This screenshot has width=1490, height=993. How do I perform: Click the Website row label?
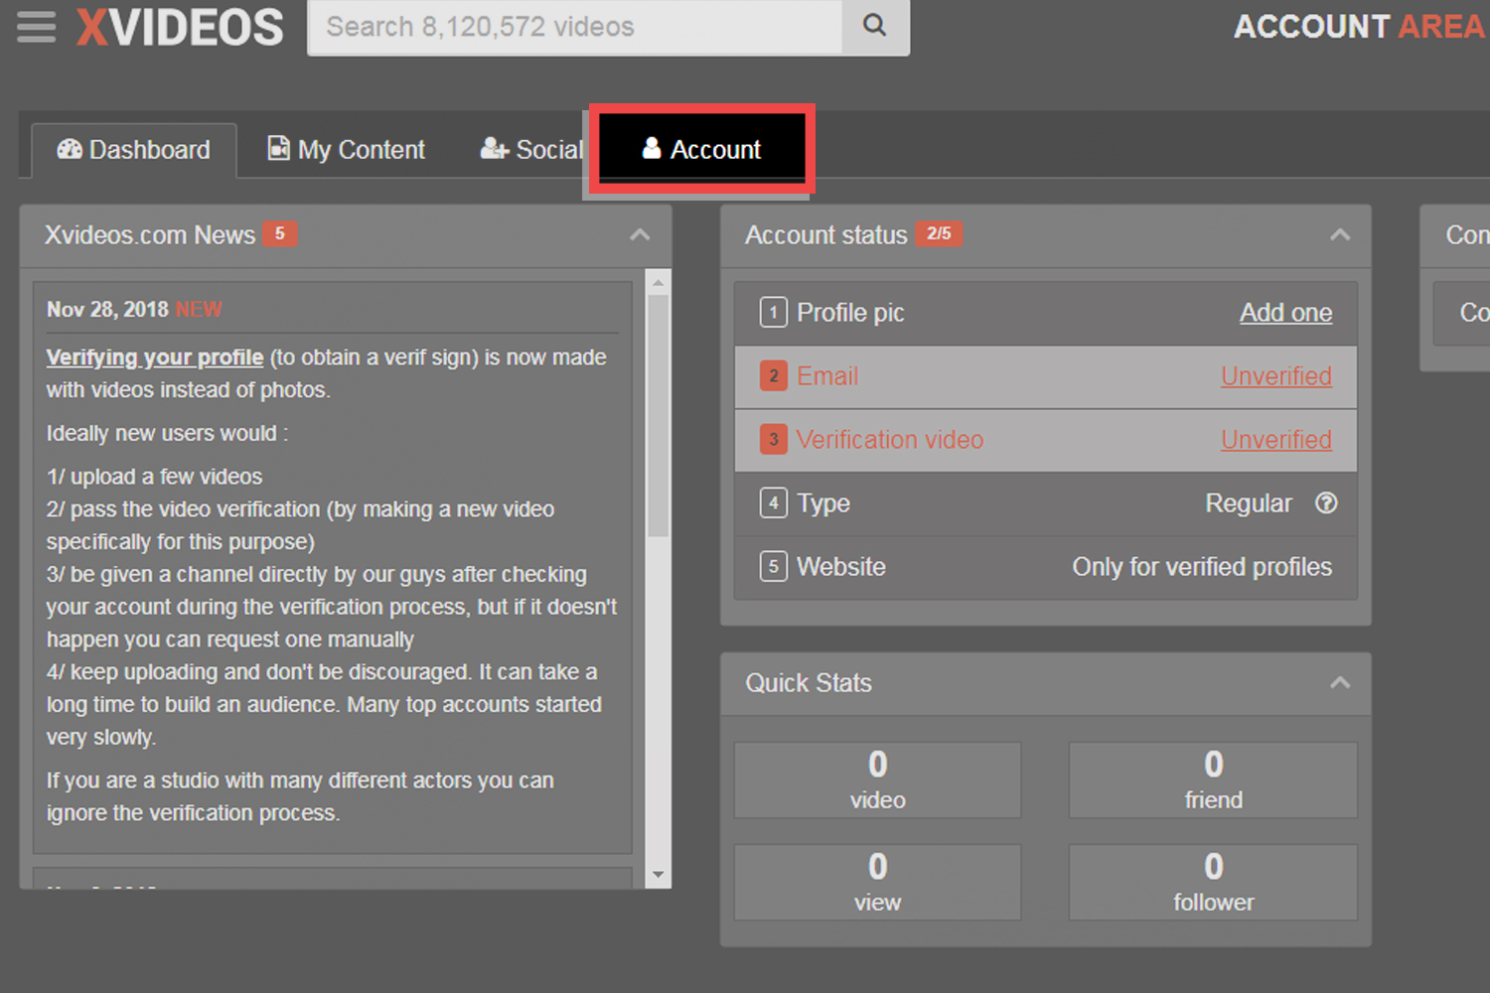(841, 567)
